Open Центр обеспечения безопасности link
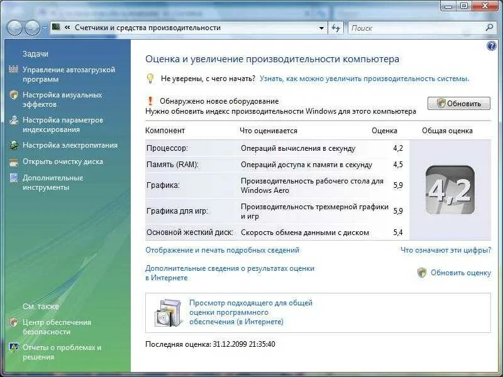The width and height of the screenshot is (503, 377). click(57, 327)
